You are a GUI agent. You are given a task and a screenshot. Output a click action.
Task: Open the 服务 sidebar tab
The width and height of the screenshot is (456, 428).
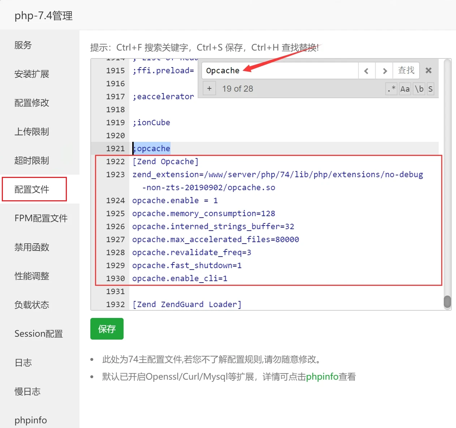[x=40, y=45]
